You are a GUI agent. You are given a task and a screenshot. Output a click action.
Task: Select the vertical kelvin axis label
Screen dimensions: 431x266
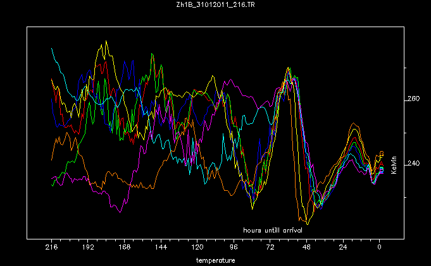393,164
